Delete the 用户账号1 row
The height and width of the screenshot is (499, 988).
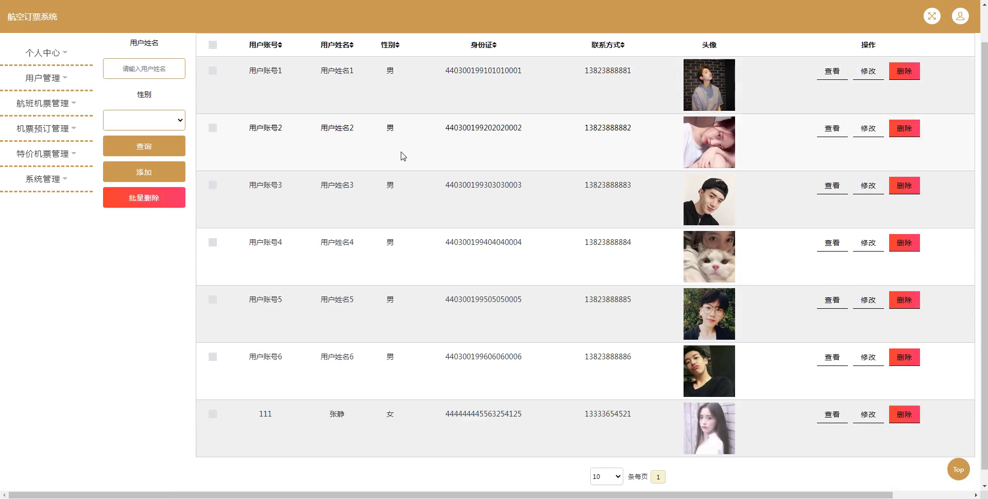(x=905, y=71)
